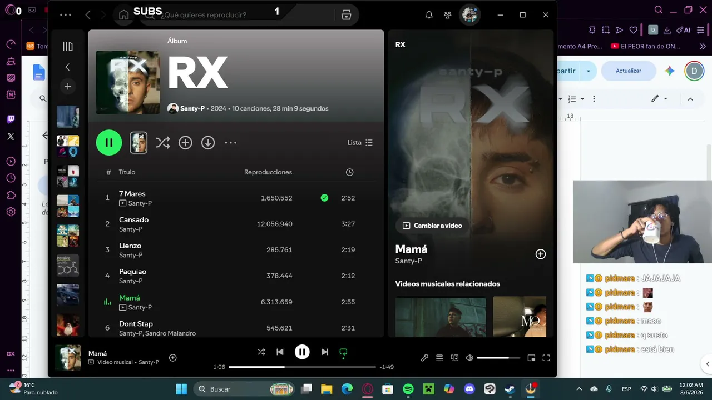712x400 pixels.
Task: Open Gemini sparkle in Google Docs
Action: [670, 71]
